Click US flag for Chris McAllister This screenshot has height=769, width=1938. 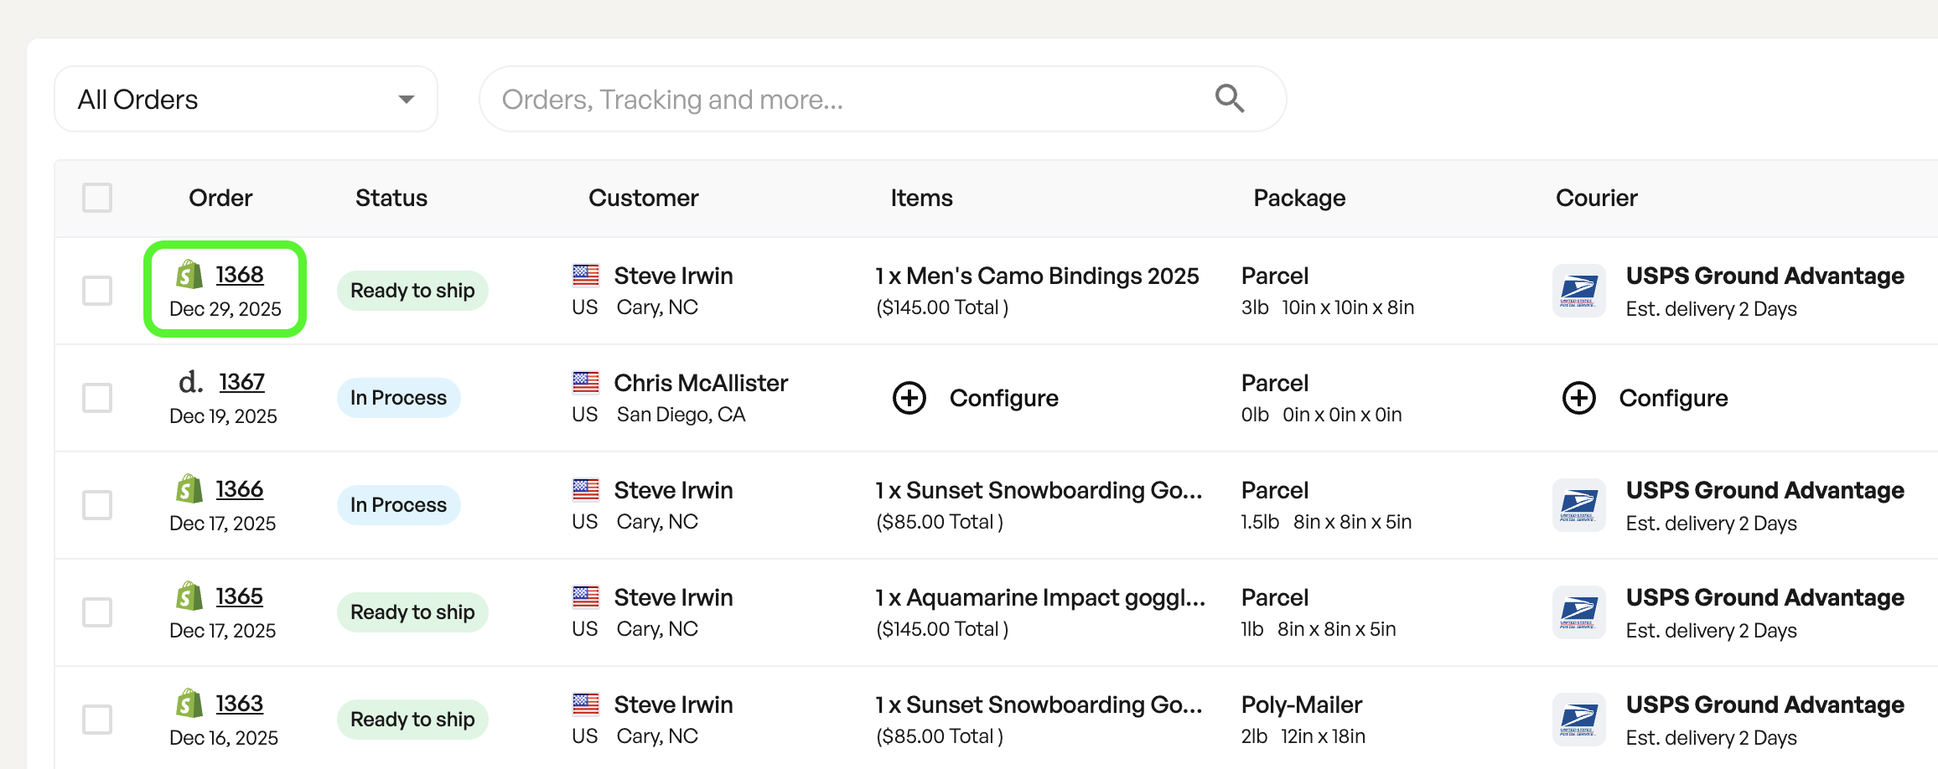click(585, 383)
